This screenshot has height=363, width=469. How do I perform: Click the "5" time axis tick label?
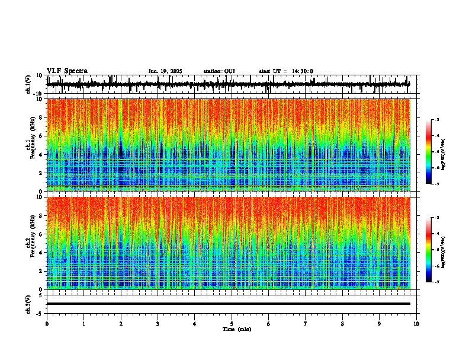[232, 324]
